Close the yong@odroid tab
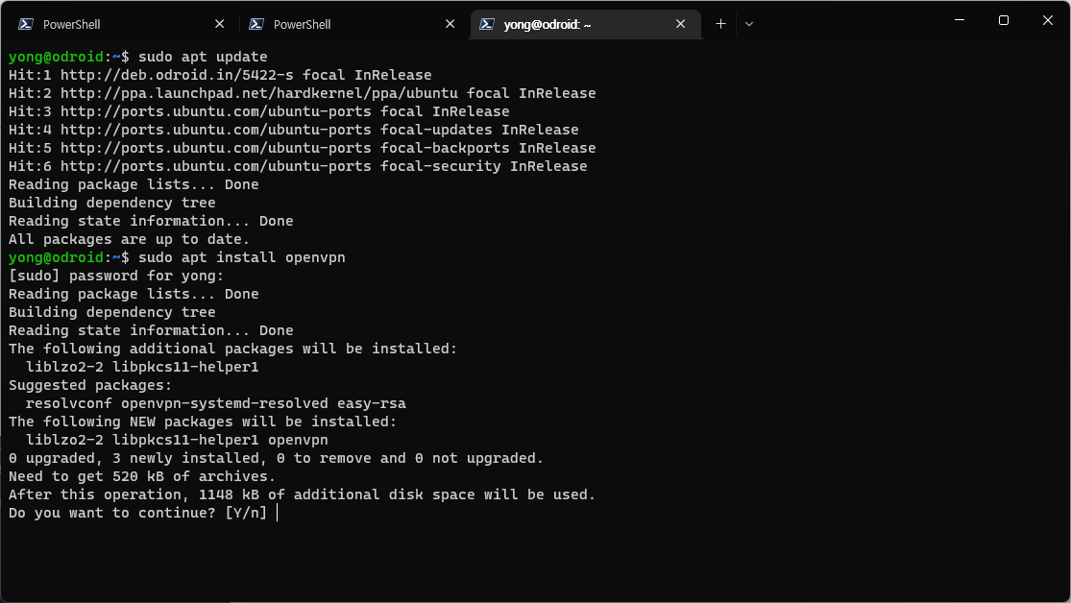1071x603 pixels. (680, 24)
